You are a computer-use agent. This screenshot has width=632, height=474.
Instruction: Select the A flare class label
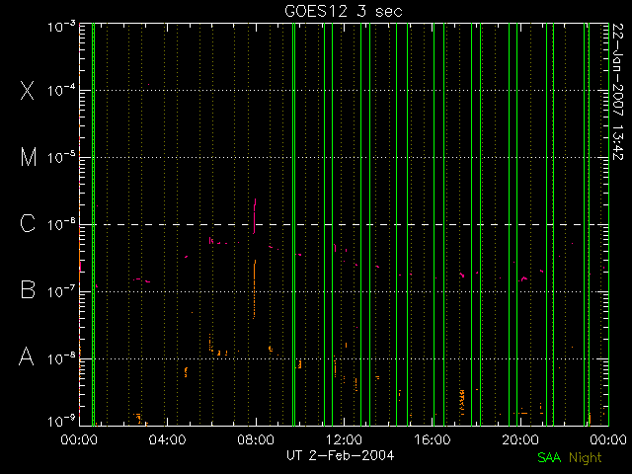[27, 356]
